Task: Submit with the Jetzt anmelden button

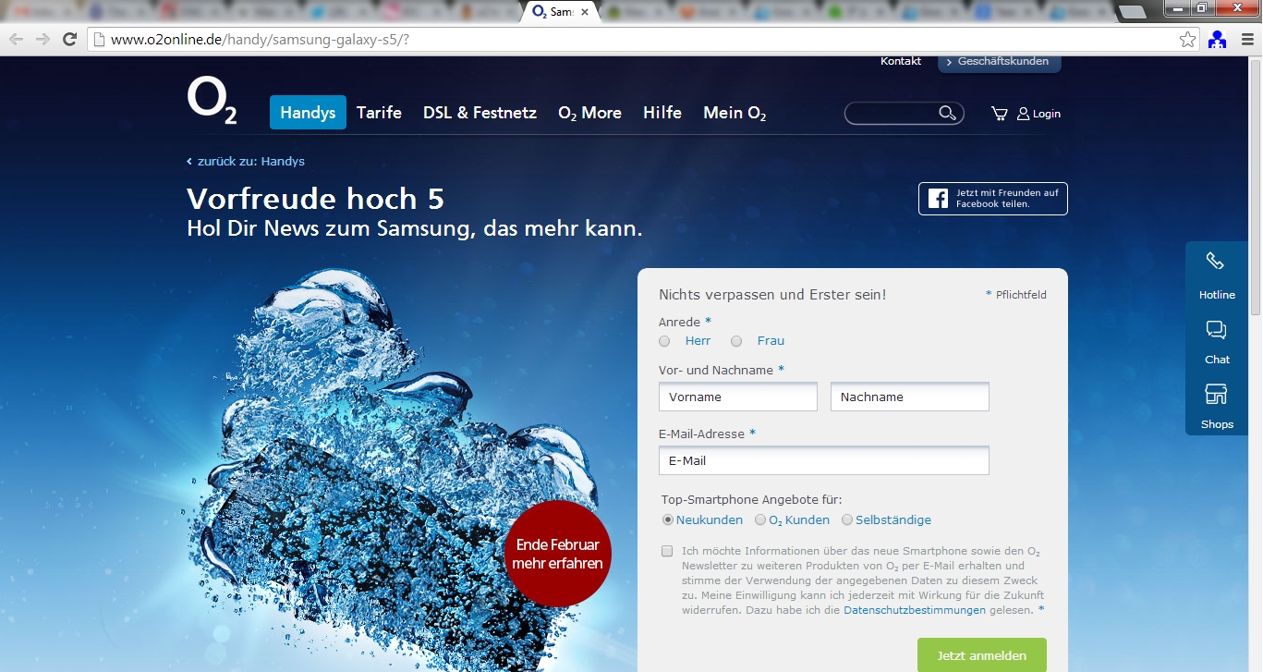Action: click(981, 655)
